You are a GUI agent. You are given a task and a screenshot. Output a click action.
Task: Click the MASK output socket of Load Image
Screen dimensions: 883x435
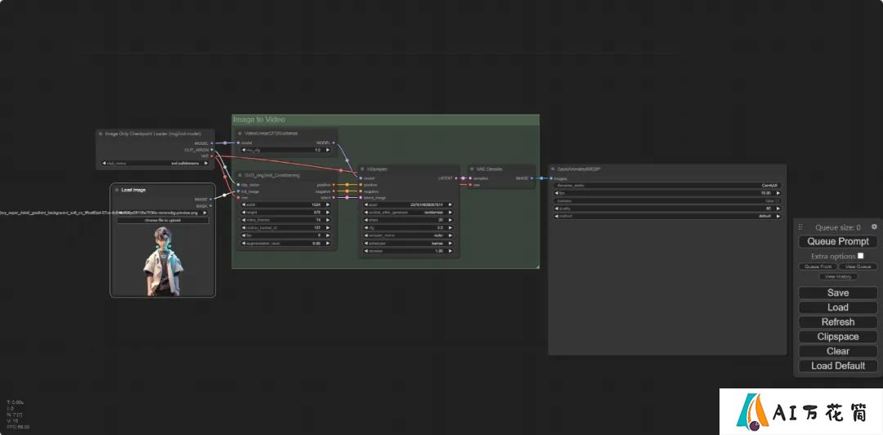tap(211, 206)
